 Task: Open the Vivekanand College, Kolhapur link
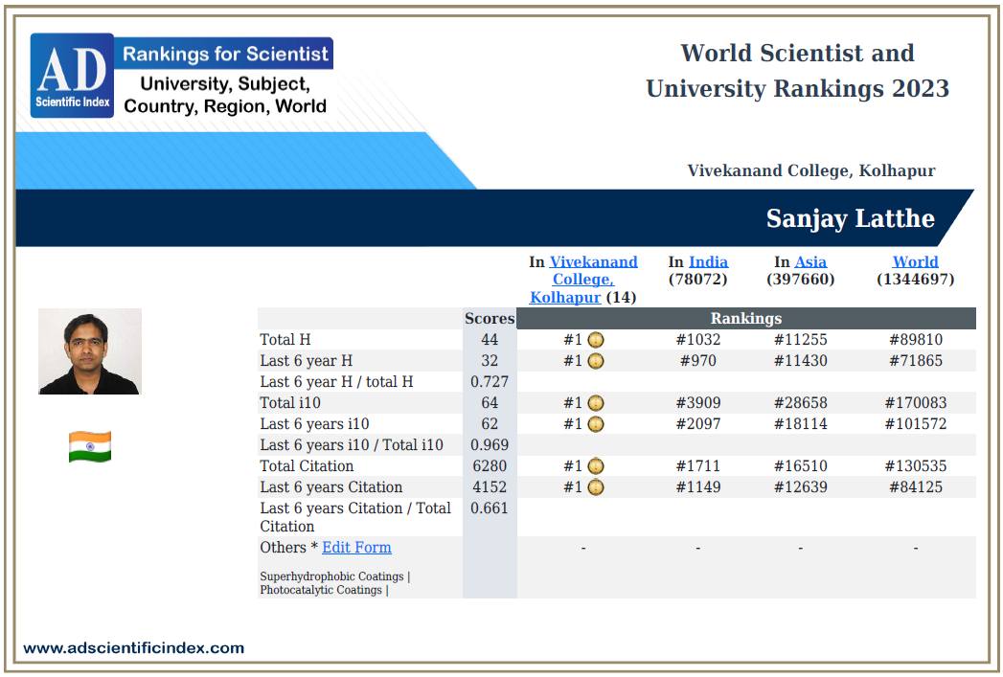pyautogui.click(x=583, y=280)
